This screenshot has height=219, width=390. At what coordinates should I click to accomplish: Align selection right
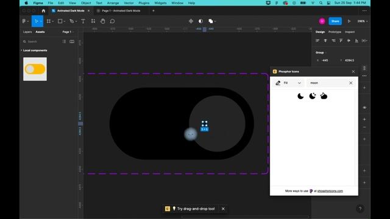pos(333,41)
